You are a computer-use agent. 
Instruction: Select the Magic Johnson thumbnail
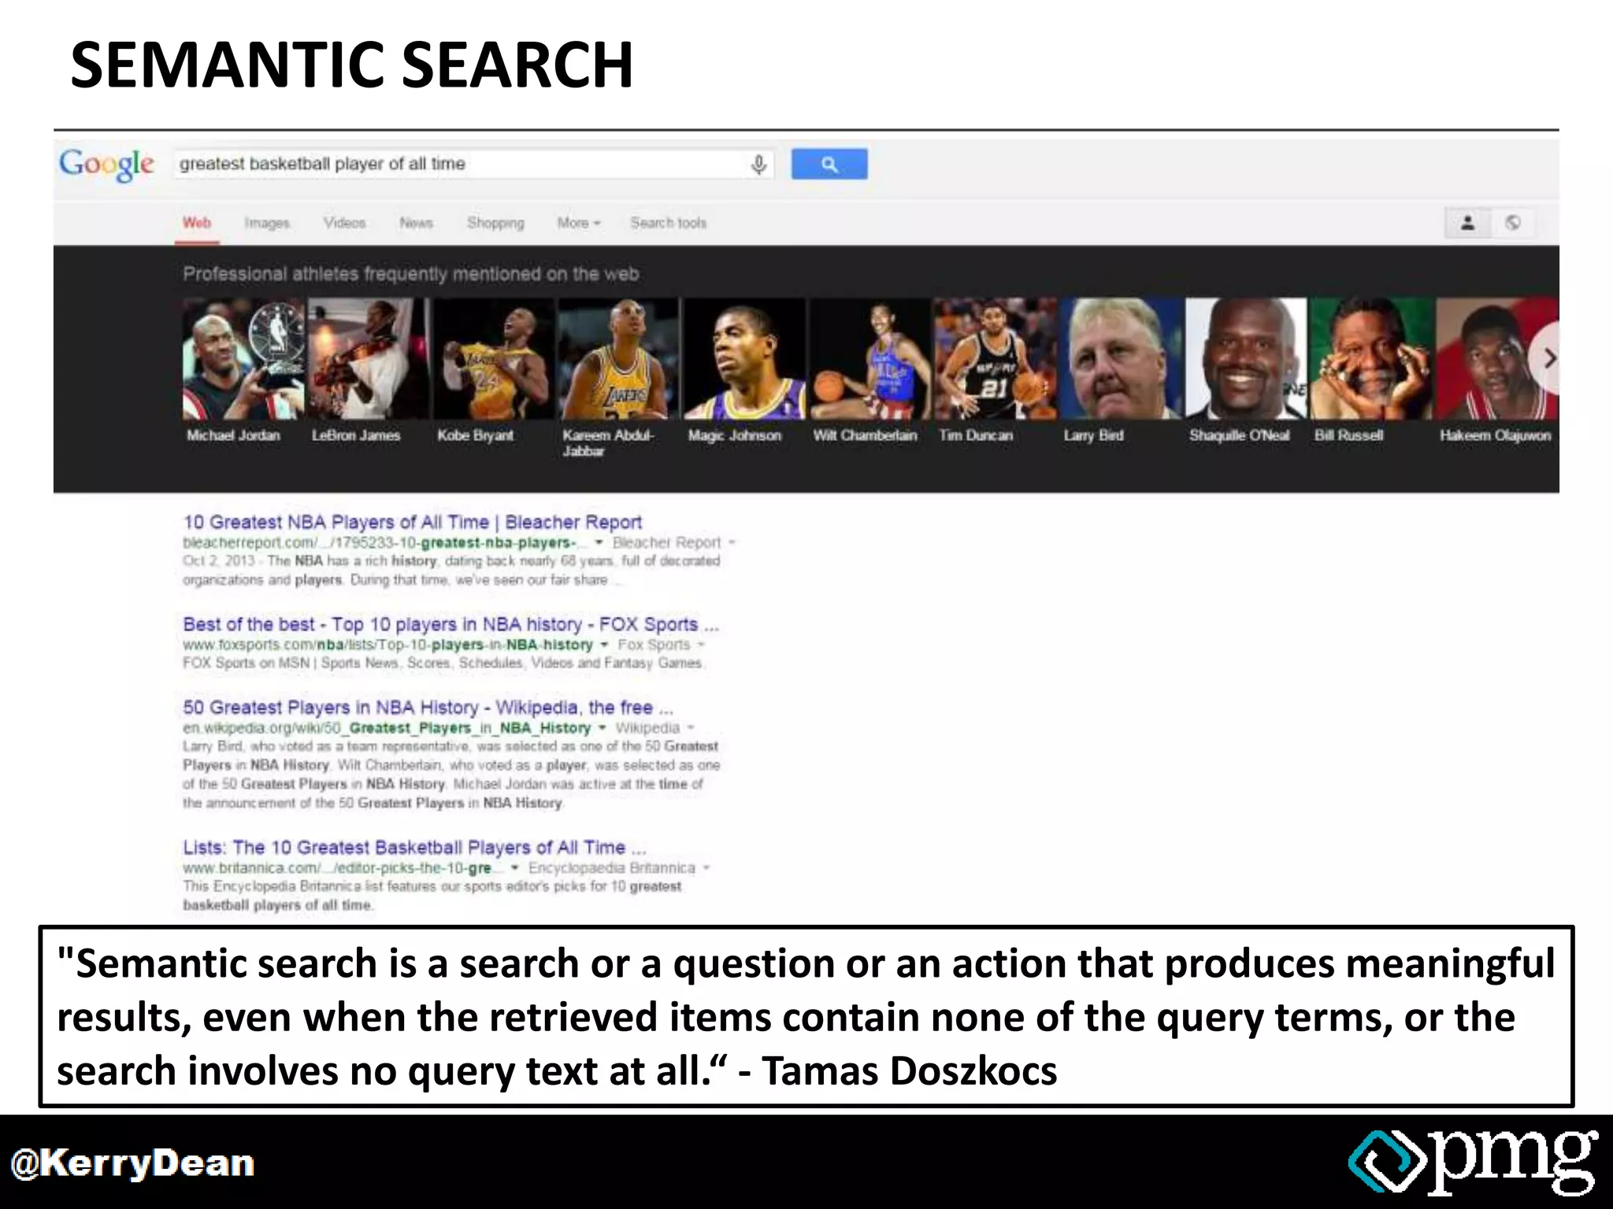(x=744, y=359)
